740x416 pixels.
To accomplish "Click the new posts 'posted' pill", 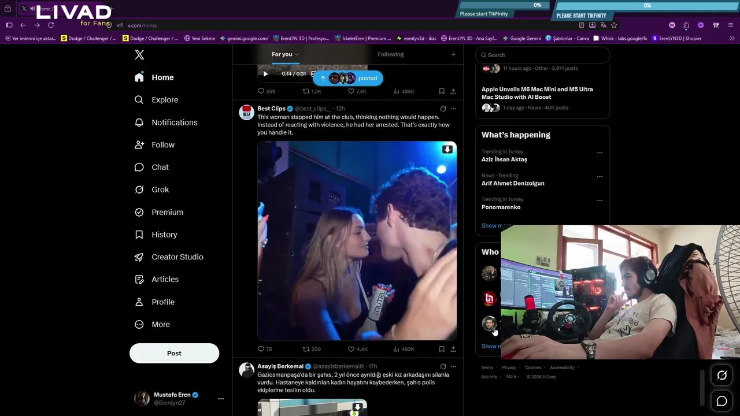I will point(348,78).
